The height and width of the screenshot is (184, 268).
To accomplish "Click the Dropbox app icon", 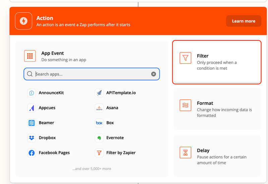I will 31,138.
